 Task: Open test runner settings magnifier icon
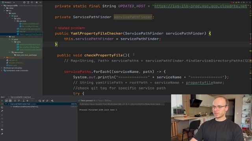[x=52, y=101]
